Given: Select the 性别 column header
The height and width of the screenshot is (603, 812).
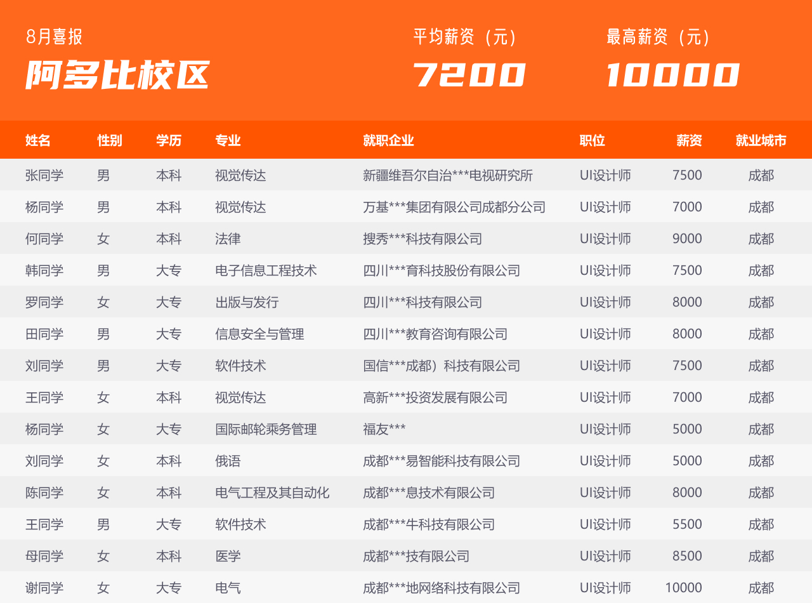Looking at the screenshot, I should pyautogui.click(x=110, y=140).
